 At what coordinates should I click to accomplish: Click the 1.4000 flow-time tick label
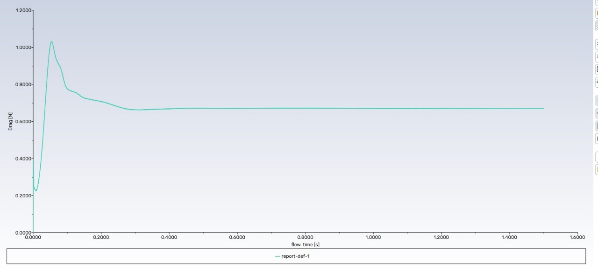tap(509, 237)
